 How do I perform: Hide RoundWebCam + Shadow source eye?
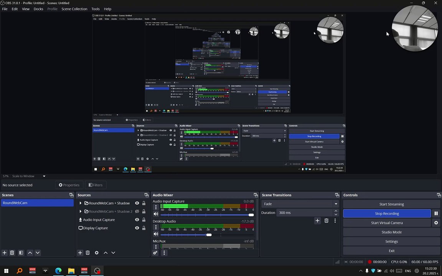coord(137,203)
